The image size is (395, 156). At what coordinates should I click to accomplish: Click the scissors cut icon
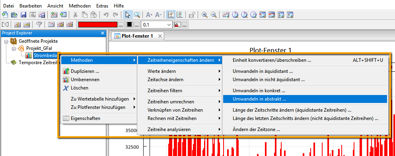click(75, 15)
